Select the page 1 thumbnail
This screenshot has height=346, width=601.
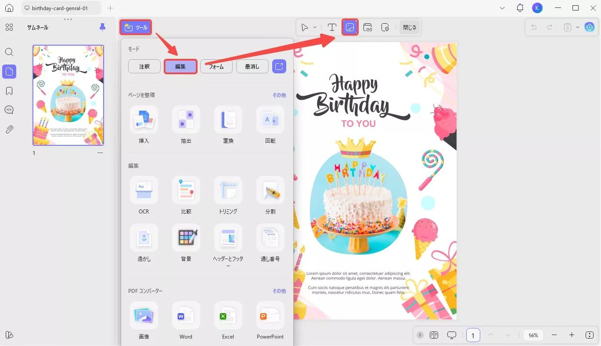pos(68,95)
